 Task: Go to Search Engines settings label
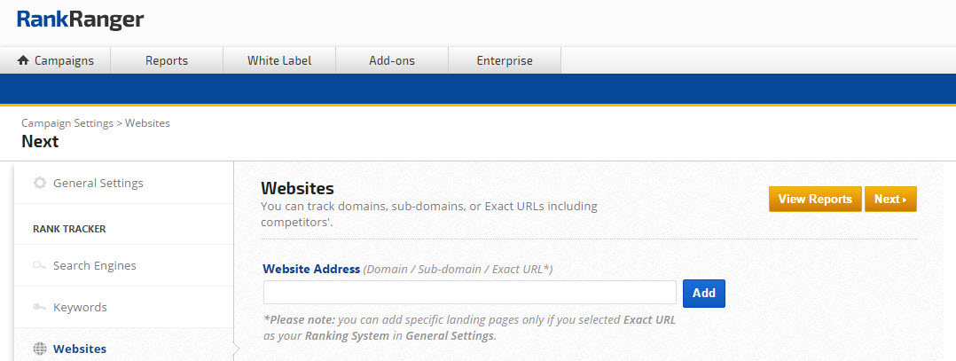(94, 266)
